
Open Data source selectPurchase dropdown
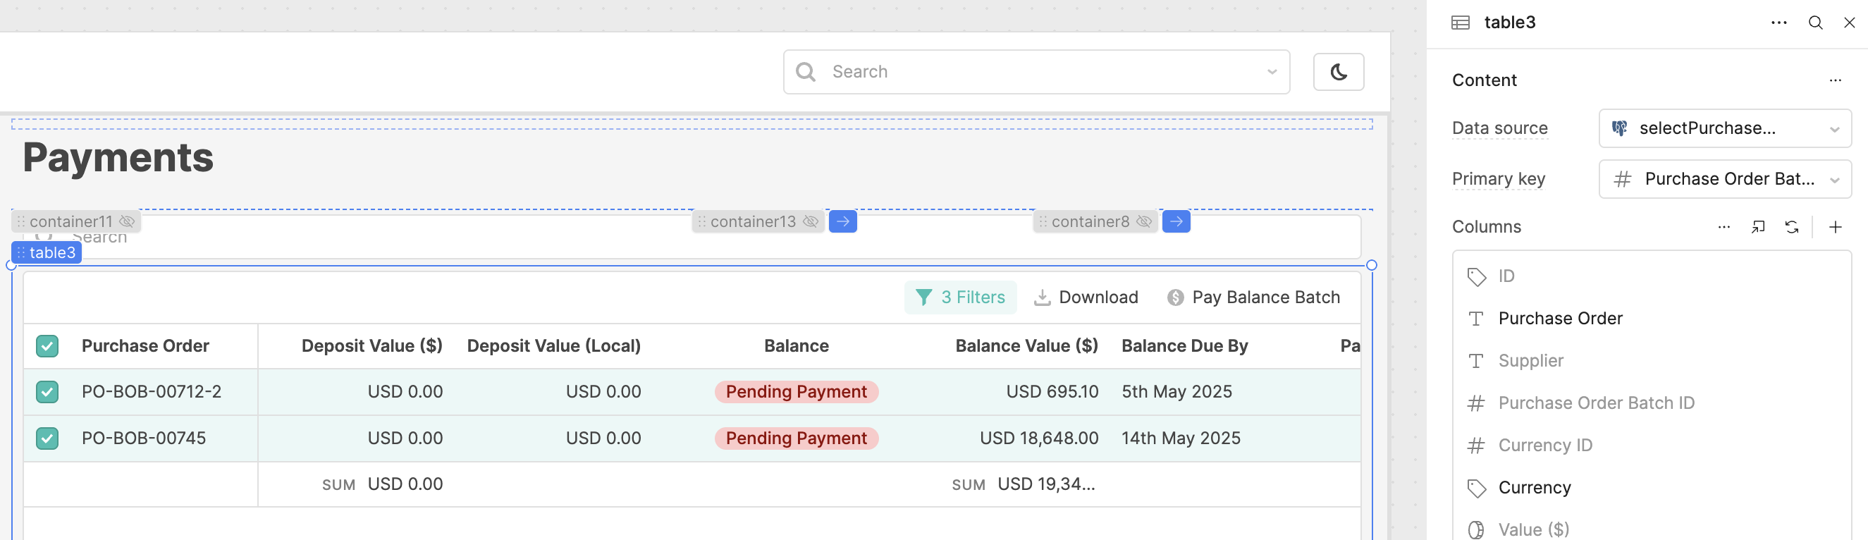[1724, 128]
